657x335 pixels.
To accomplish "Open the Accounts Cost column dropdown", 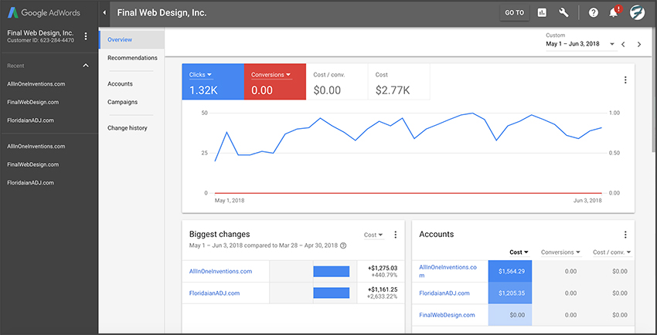I will (x=519, y=252).
